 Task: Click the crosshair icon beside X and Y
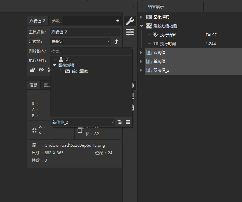click(x=34, y=130)
